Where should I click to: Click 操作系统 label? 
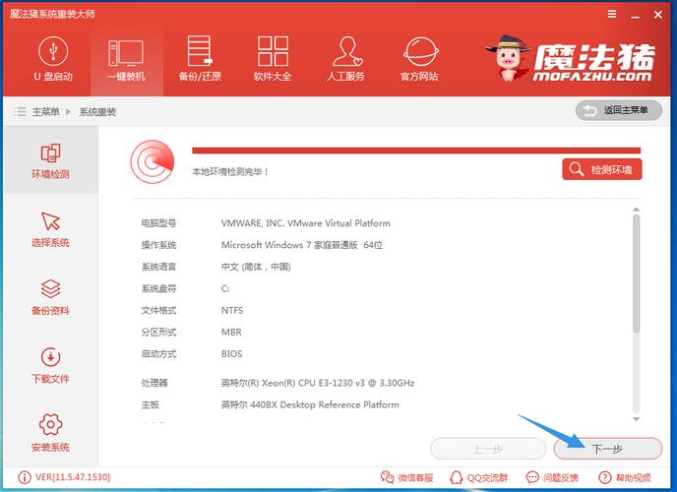[158, 245]
